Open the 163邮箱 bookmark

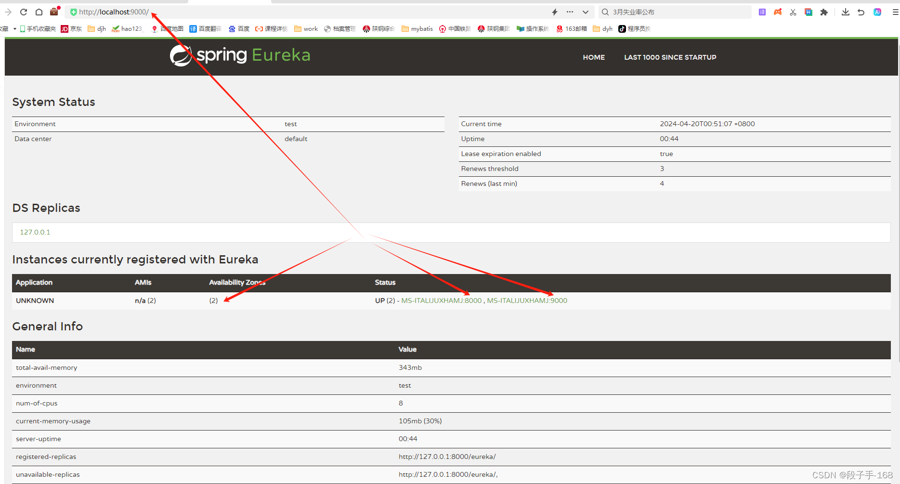click(x=572, y=29)
